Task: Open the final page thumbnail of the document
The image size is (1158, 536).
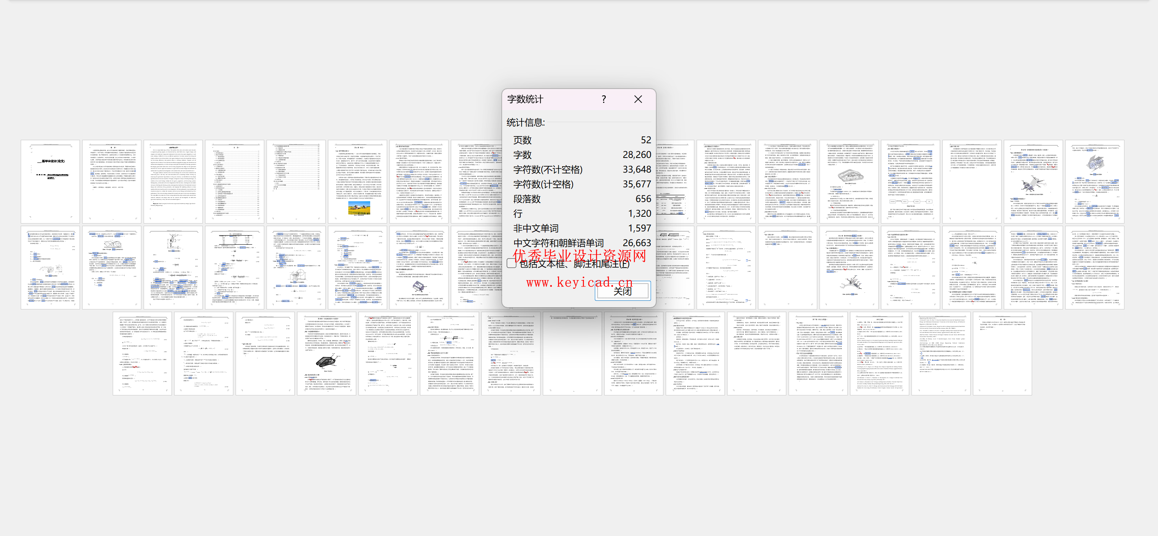Action: pos(1002,354)
